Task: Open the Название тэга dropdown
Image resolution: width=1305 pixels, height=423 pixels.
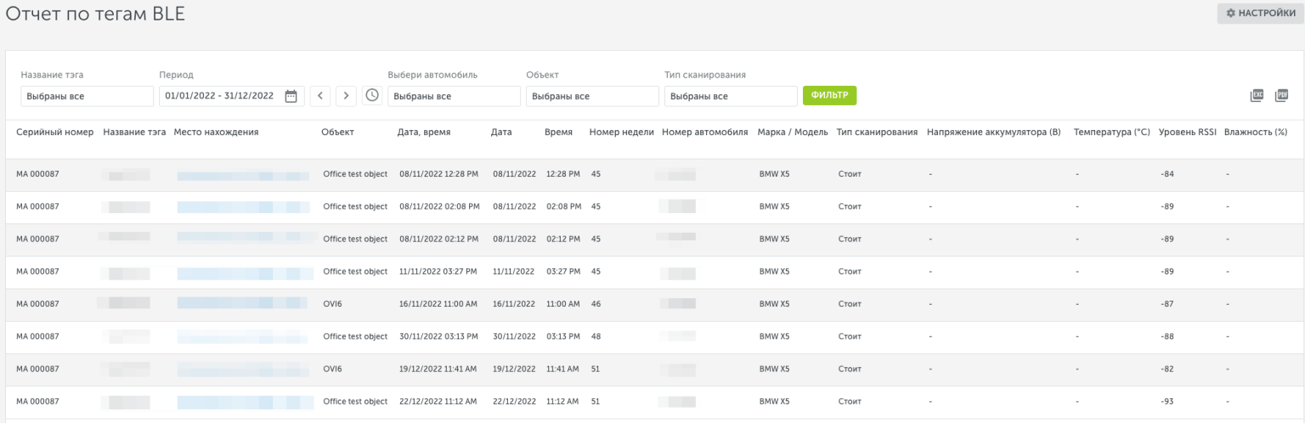Action: tap(87, 96)
